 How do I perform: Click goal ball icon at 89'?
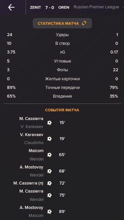point(49,211)
